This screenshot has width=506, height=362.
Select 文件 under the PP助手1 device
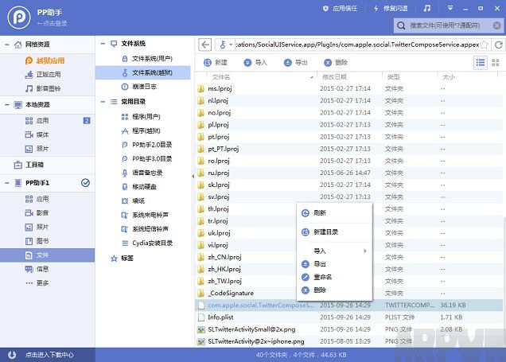pos(48,255)
